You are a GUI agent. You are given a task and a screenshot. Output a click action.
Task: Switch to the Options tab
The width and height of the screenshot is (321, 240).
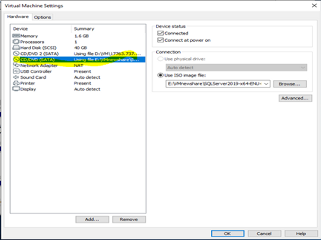click(42, 17)
